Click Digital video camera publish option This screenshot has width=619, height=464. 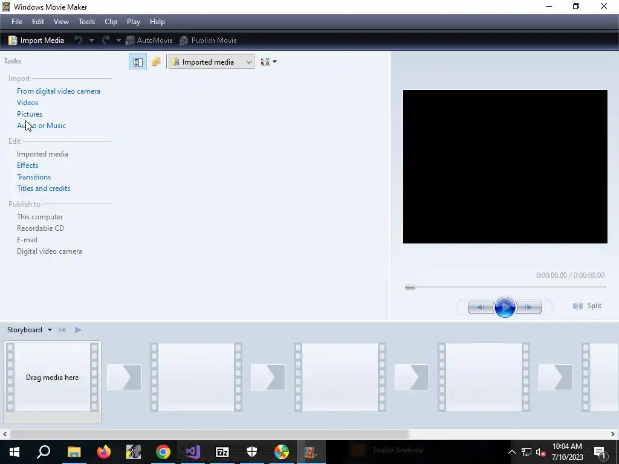[x=50, y=251]
